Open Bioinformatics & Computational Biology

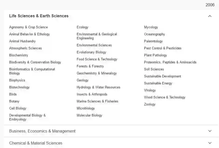[x=32, y=71]
